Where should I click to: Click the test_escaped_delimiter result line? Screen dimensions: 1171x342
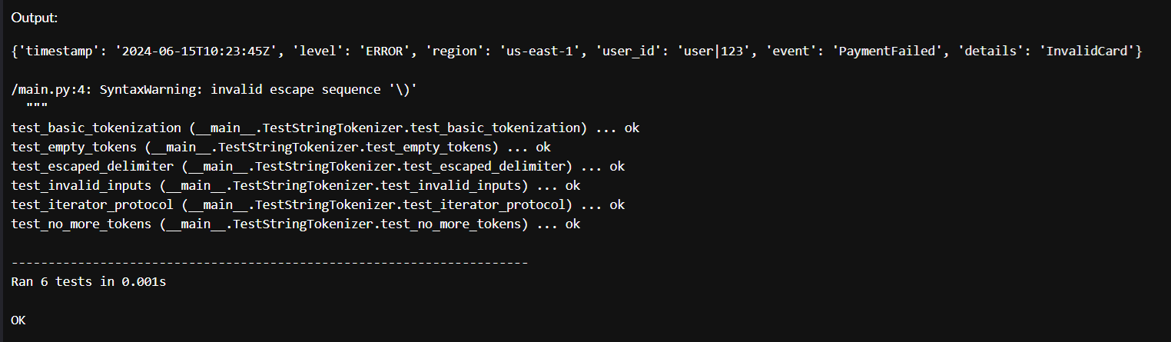(317, 166)
